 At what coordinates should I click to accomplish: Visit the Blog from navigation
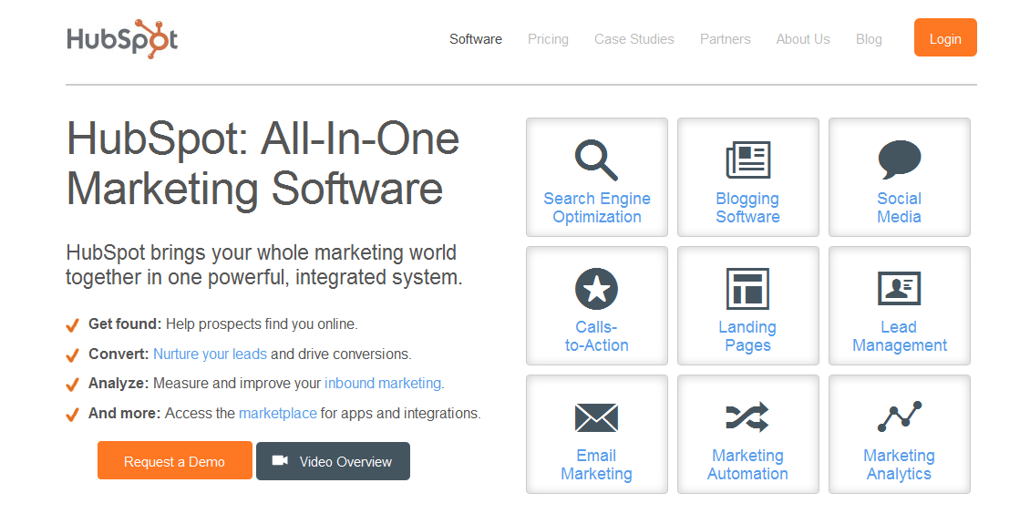pyautogui.click(x=869, y=39)
